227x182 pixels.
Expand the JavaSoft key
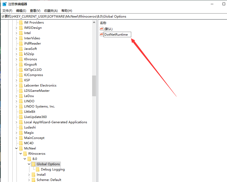pos(16,49)
